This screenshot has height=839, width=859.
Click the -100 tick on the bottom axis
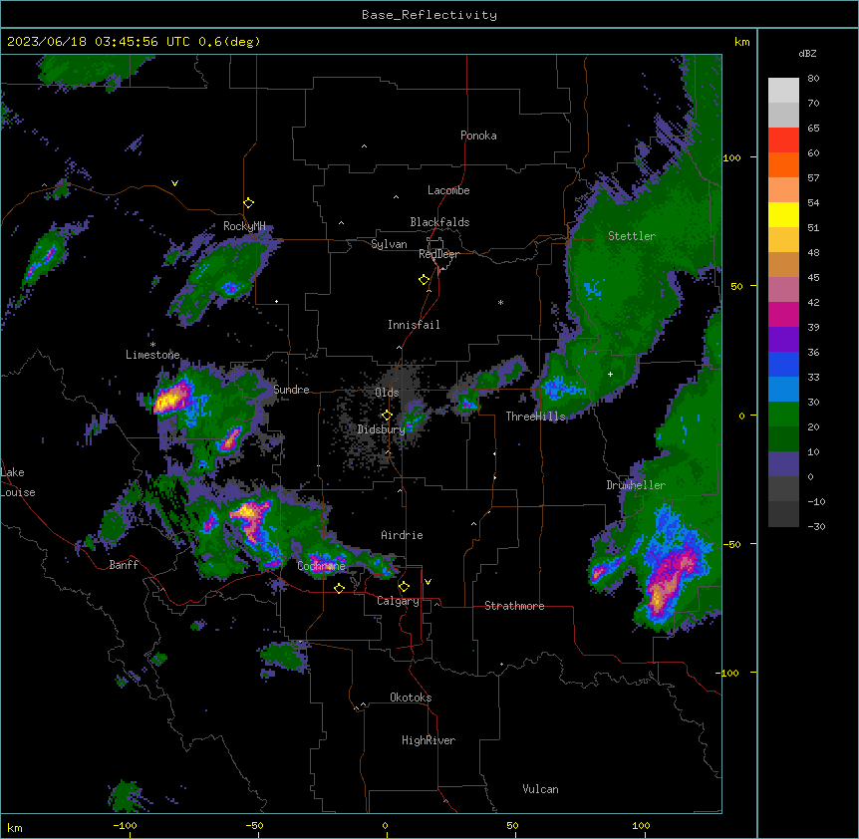coord(125,825)
